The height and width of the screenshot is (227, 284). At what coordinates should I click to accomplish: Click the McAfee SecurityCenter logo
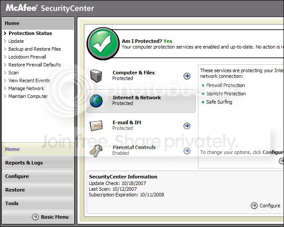(50, 8)
